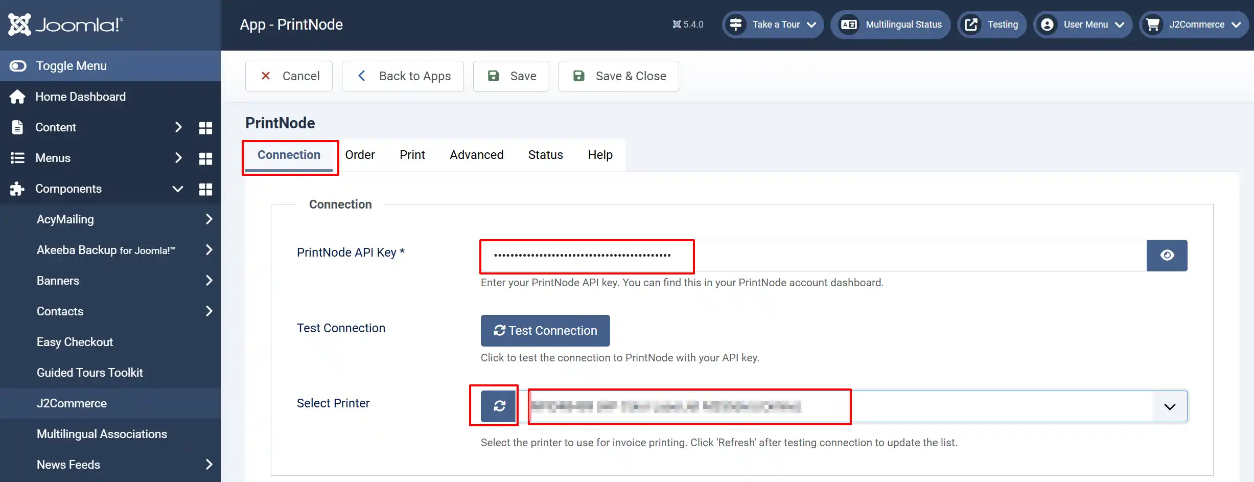1254x482 pixels.
Task: Switch to the Connection tab
Action: tap(289, 155)
